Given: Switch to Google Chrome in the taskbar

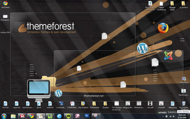Looking at the screenshot, I should click(x=31, y=116).
